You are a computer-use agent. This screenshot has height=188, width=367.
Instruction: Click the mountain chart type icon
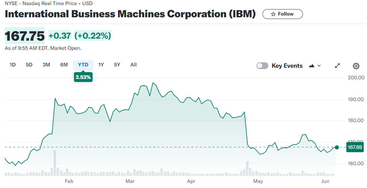tap(312, 66)
